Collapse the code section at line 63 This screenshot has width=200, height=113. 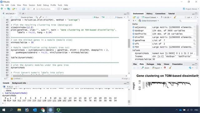point(10,63)
